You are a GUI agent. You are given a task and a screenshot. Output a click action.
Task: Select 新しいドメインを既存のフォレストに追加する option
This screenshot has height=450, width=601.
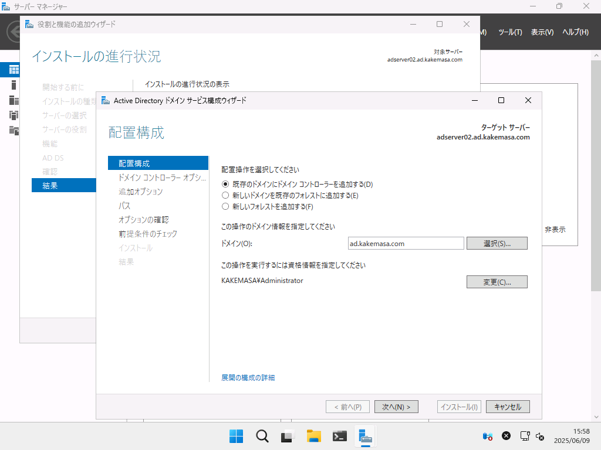290,196
